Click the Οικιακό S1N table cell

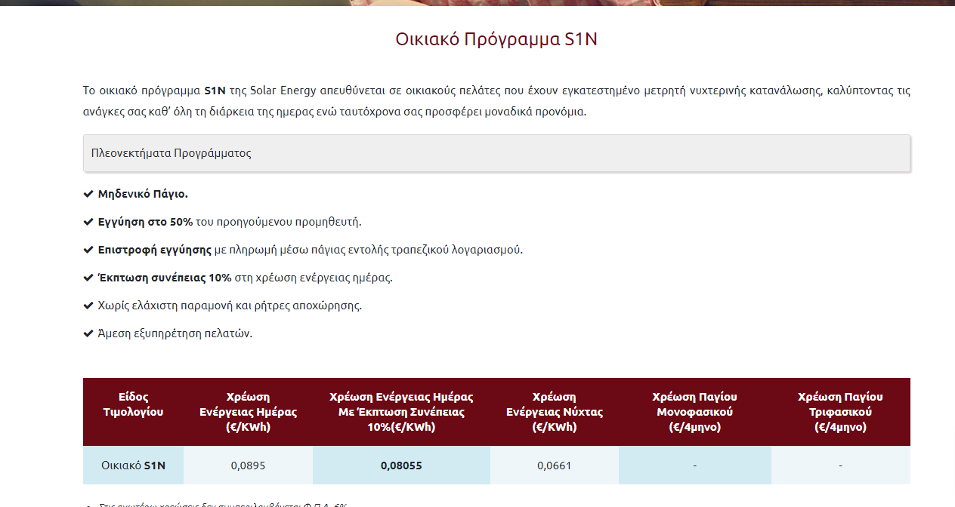133,466
